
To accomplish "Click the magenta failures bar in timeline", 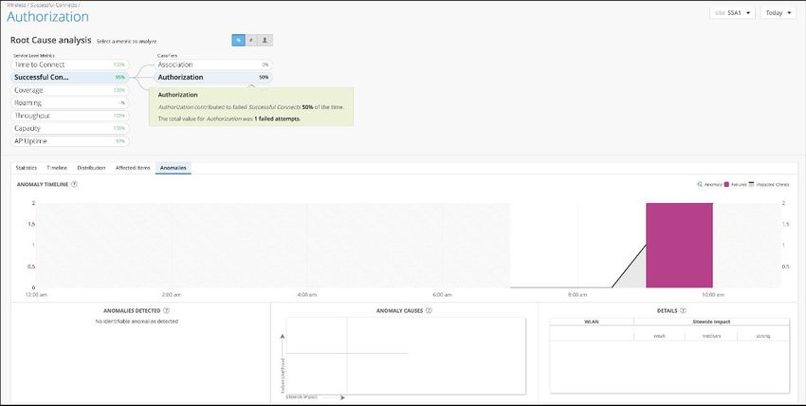I will click(x=680, y=245).
